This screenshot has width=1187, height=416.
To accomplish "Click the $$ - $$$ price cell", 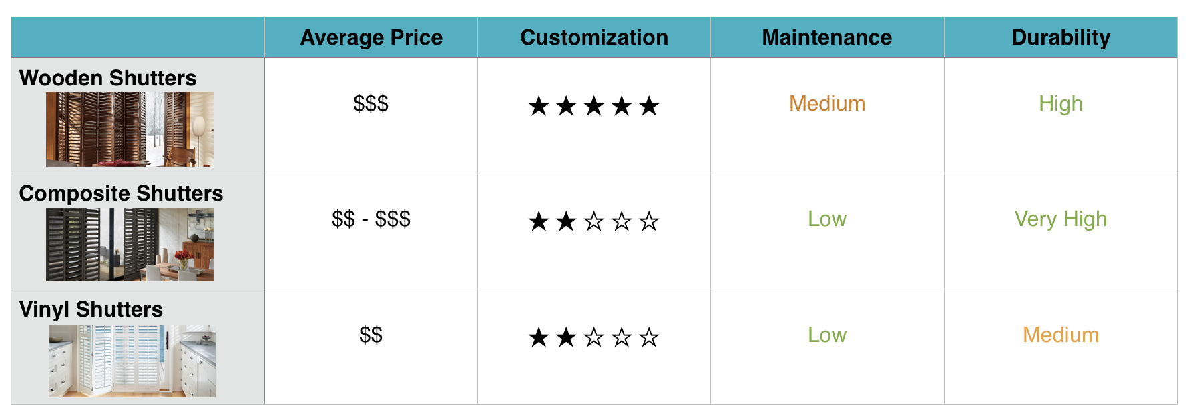I will click(x=371, y=219).
